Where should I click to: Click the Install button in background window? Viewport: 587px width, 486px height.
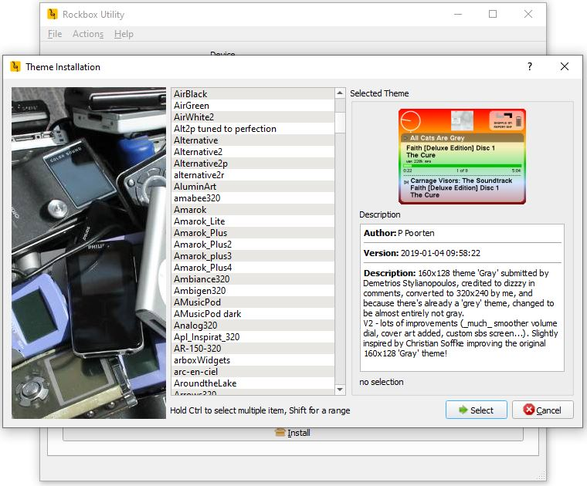click(x=292, y=433)
